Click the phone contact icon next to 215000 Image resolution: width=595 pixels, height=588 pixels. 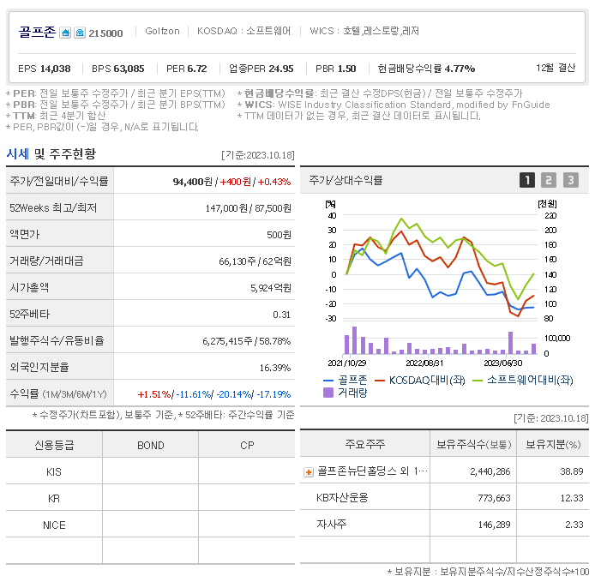coord(80,33)
